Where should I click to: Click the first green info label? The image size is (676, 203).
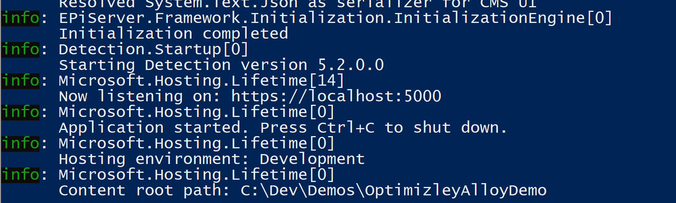click(20, 18)
